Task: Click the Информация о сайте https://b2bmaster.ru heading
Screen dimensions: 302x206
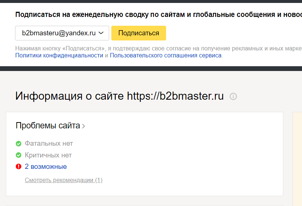Action: point(119,96)
